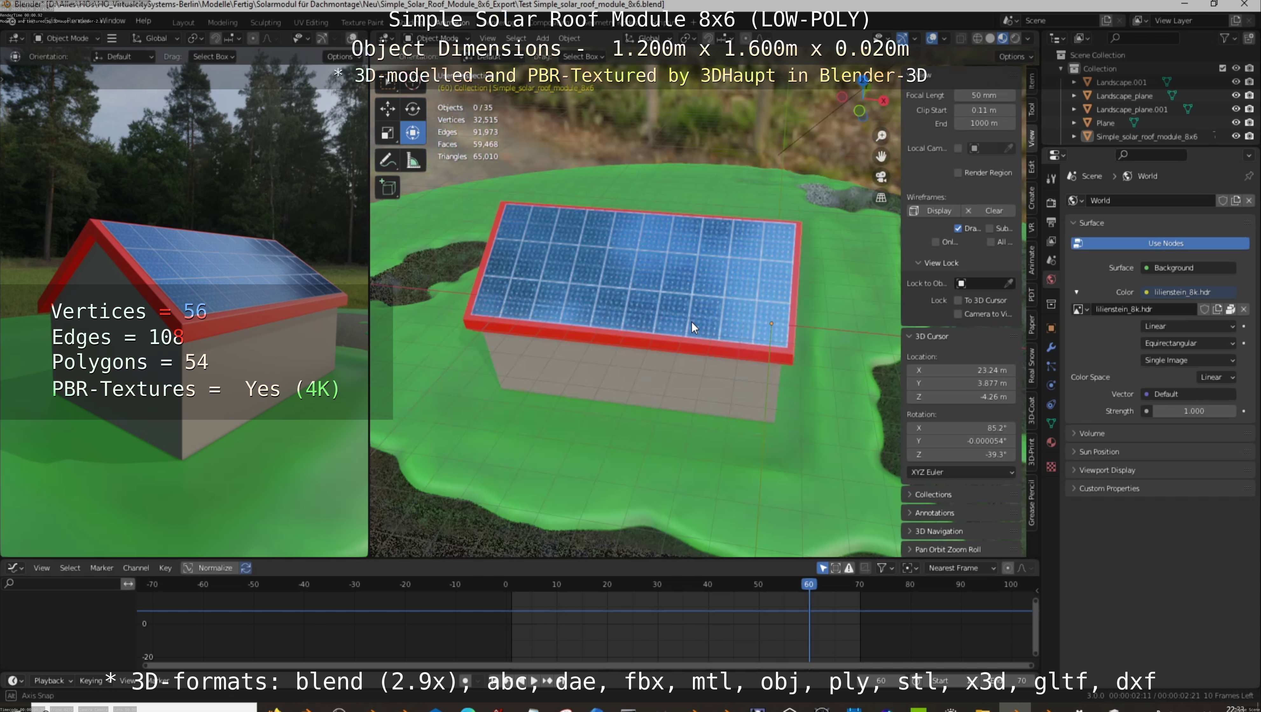Switch to the UV Editing workspace tab
Viewport: 1261px width, 712px height.
coord(310,23)
